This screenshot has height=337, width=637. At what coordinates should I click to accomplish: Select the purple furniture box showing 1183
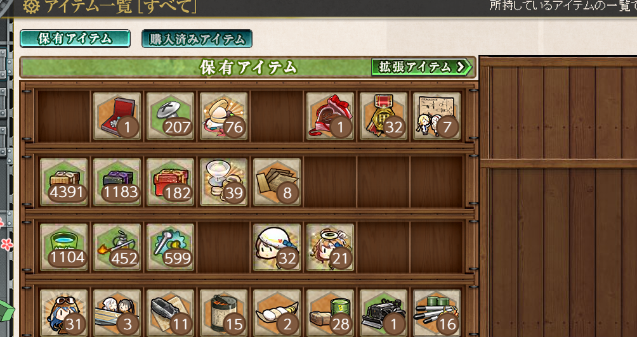pyautogui.click(x=117, y=182)
